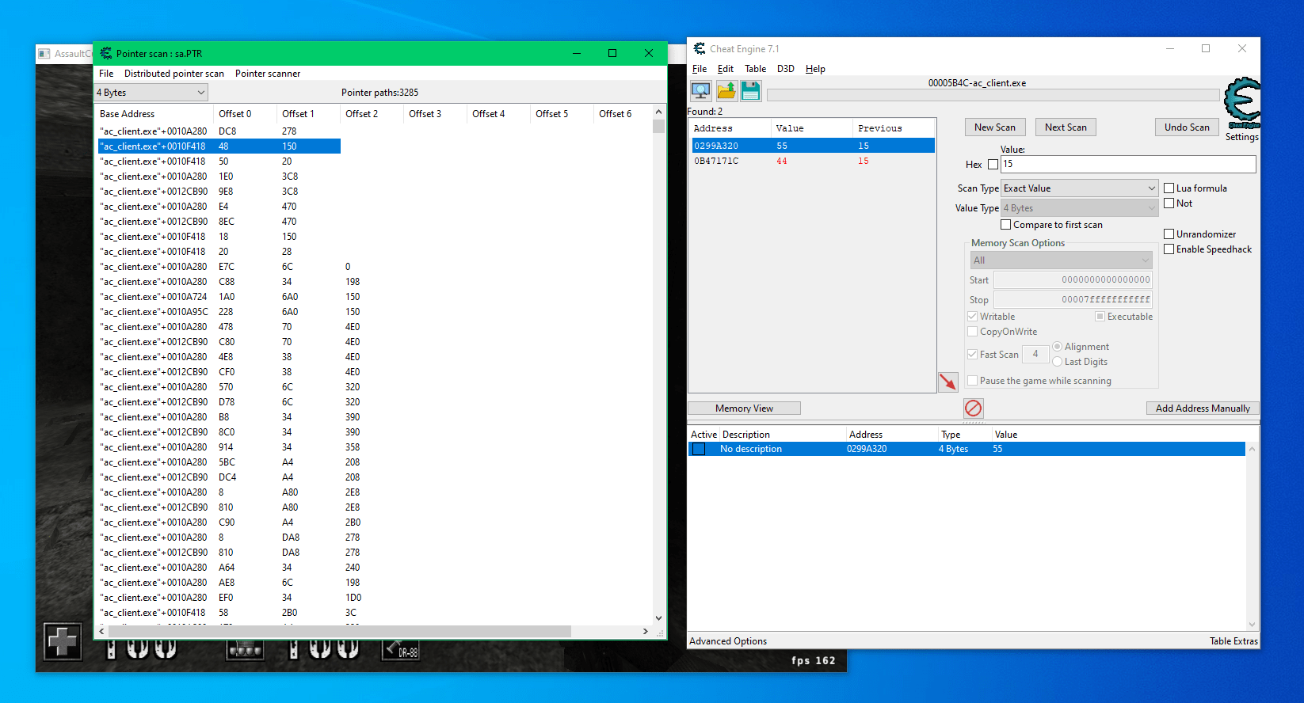Click the "No description" entry in address list
Screen dimensions: 1304x703
click(x=751, y=449)
